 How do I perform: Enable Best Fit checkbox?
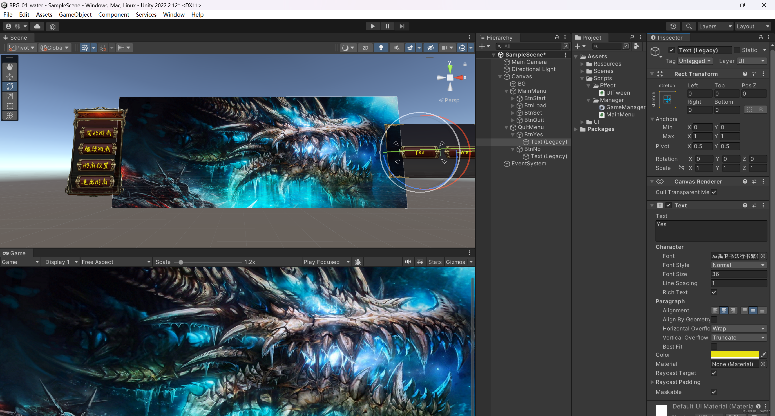[714, 347]
